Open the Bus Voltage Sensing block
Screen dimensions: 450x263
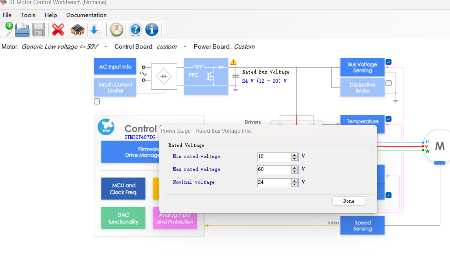pyautogui.click(x=362, y=67)
